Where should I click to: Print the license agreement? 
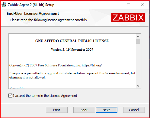click(57, 110)
